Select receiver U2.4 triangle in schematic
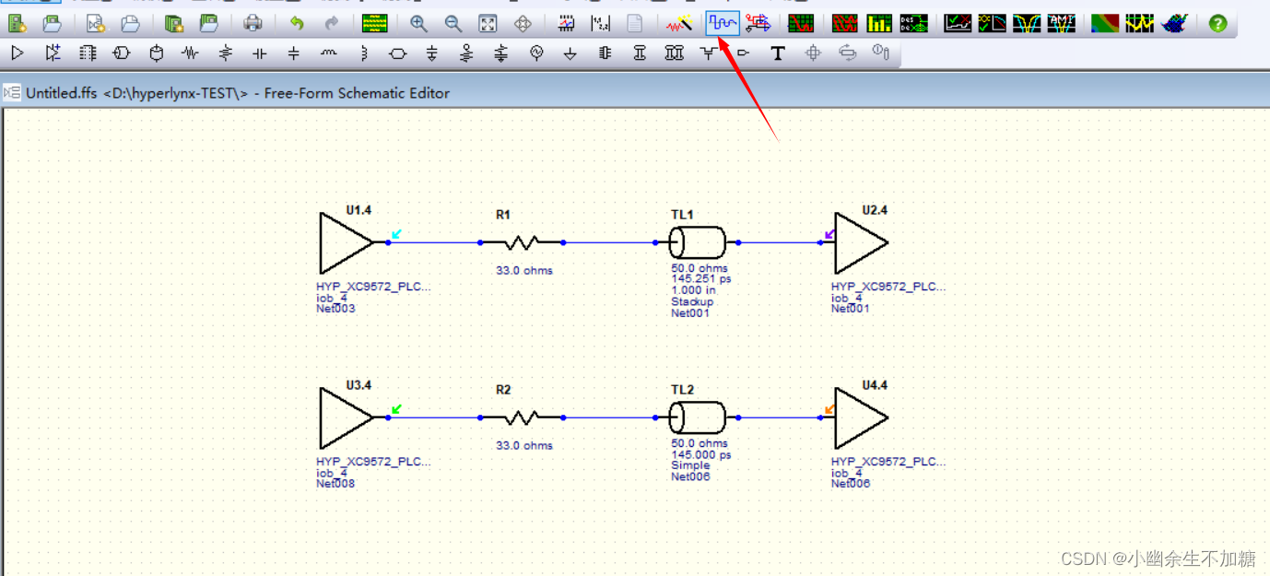1270x576 pixels. [x=859, y=243]
